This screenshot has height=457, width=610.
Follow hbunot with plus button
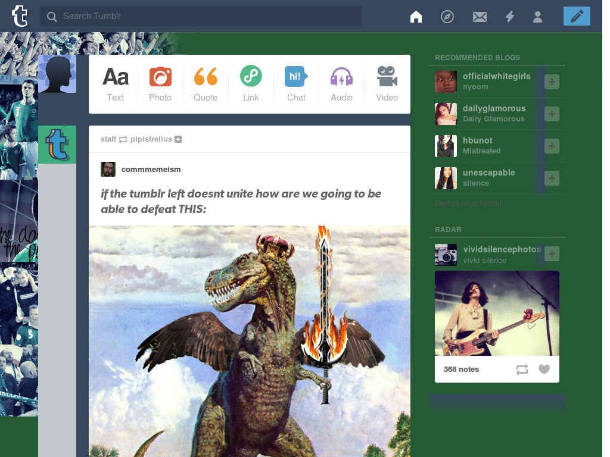click(x=552, y=146)
